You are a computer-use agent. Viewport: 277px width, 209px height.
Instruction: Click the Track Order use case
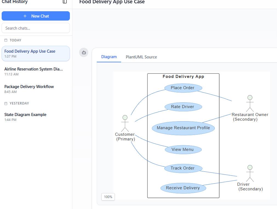(183, 168)
